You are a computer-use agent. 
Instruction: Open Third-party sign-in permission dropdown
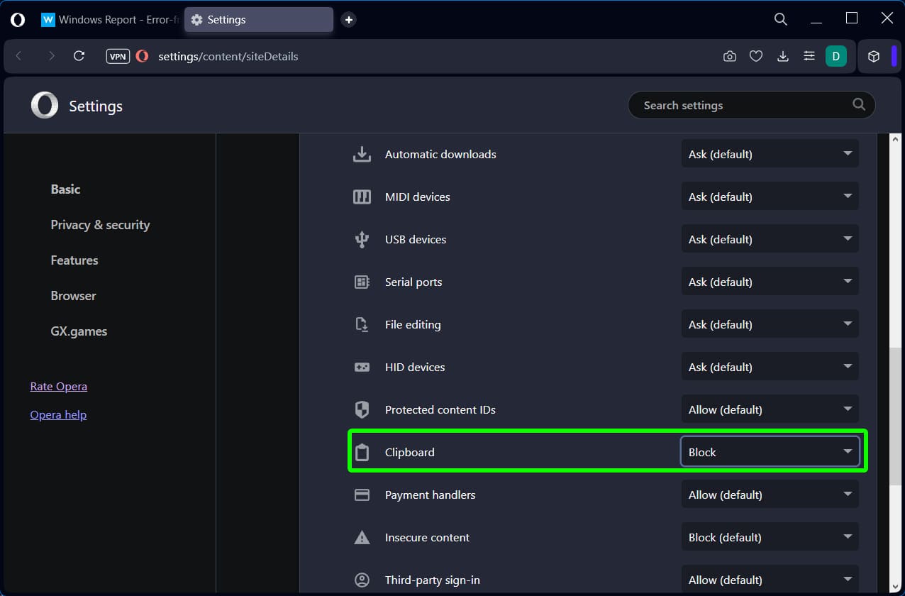coord(770,578)
